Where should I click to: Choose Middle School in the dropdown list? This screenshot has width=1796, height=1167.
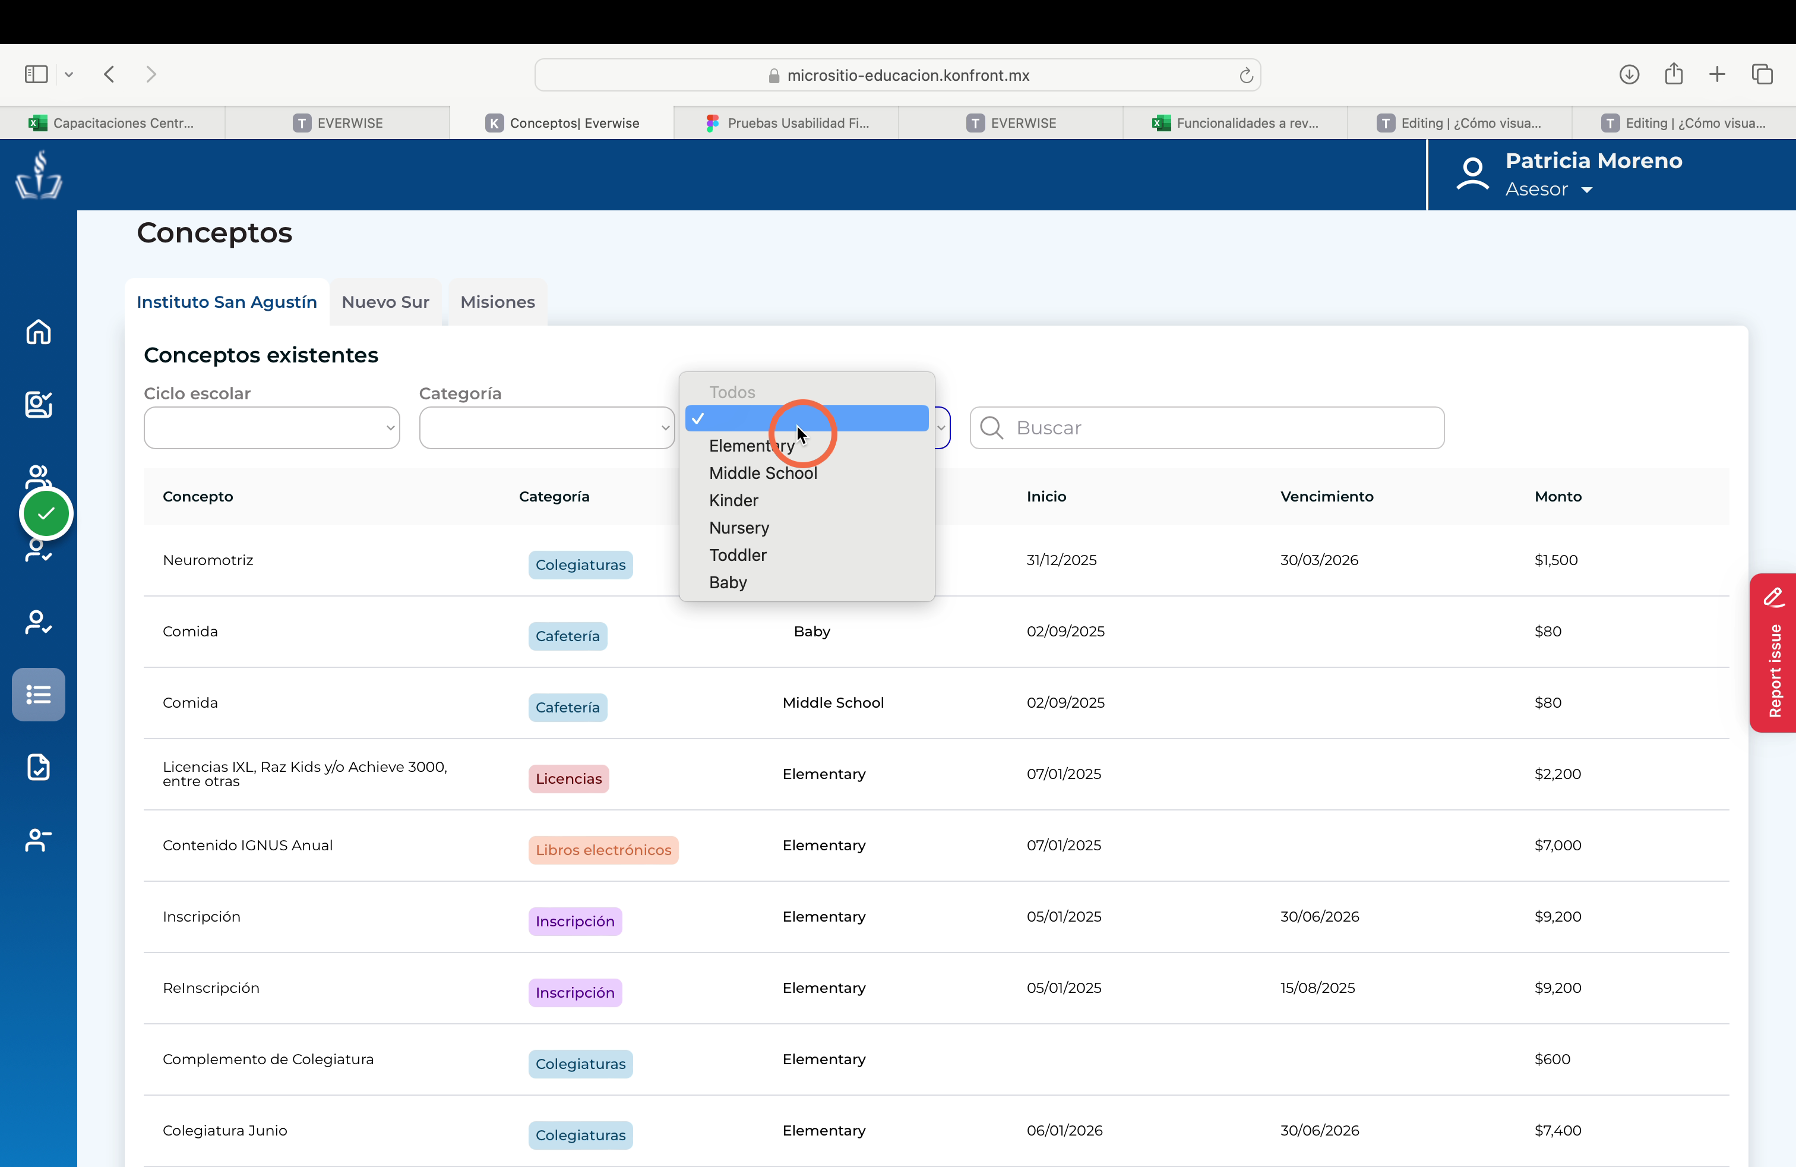pos(763,472)
